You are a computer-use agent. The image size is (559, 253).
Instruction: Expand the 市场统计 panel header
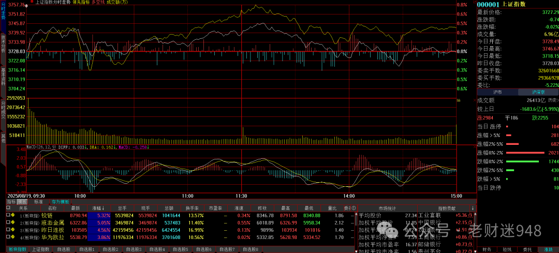pyautogui.click(x=388, y=208)
